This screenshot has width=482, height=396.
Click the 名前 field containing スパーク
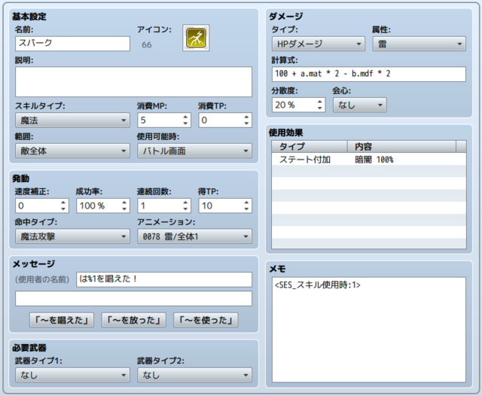[x=72, y=44]
